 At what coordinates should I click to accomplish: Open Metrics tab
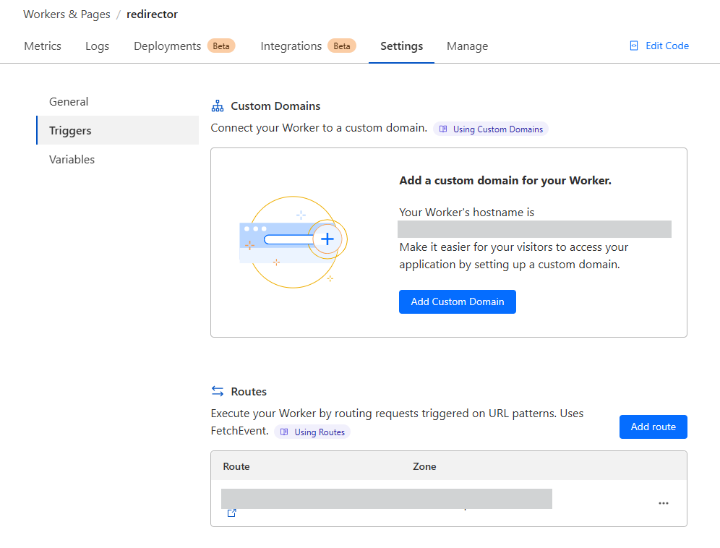click(43, 46)
